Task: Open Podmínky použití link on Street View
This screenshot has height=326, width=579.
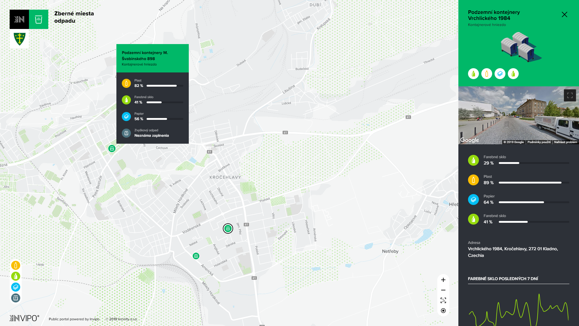Action: pos(539,142)
